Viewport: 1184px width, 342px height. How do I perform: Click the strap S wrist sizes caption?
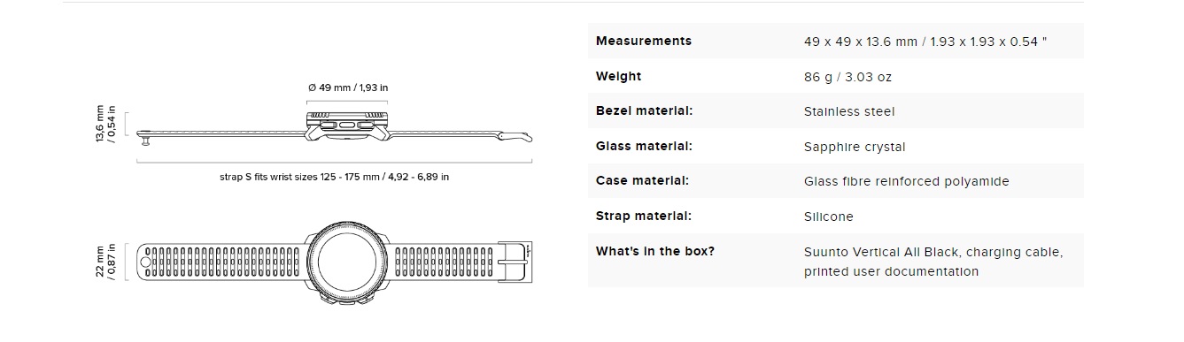335,177
